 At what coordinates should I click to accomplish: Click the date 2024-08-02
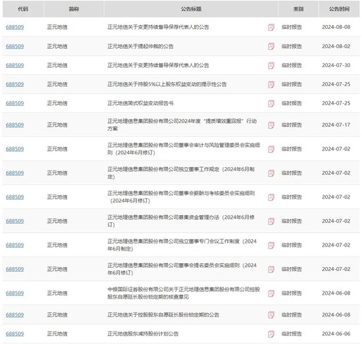click(336, 46)
